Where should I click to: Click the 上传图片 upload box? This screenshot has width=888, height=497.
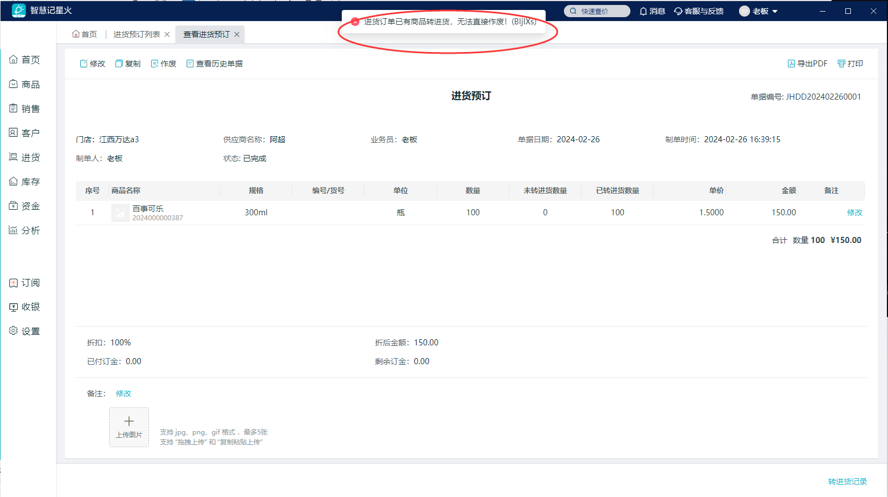coord(129,427)
